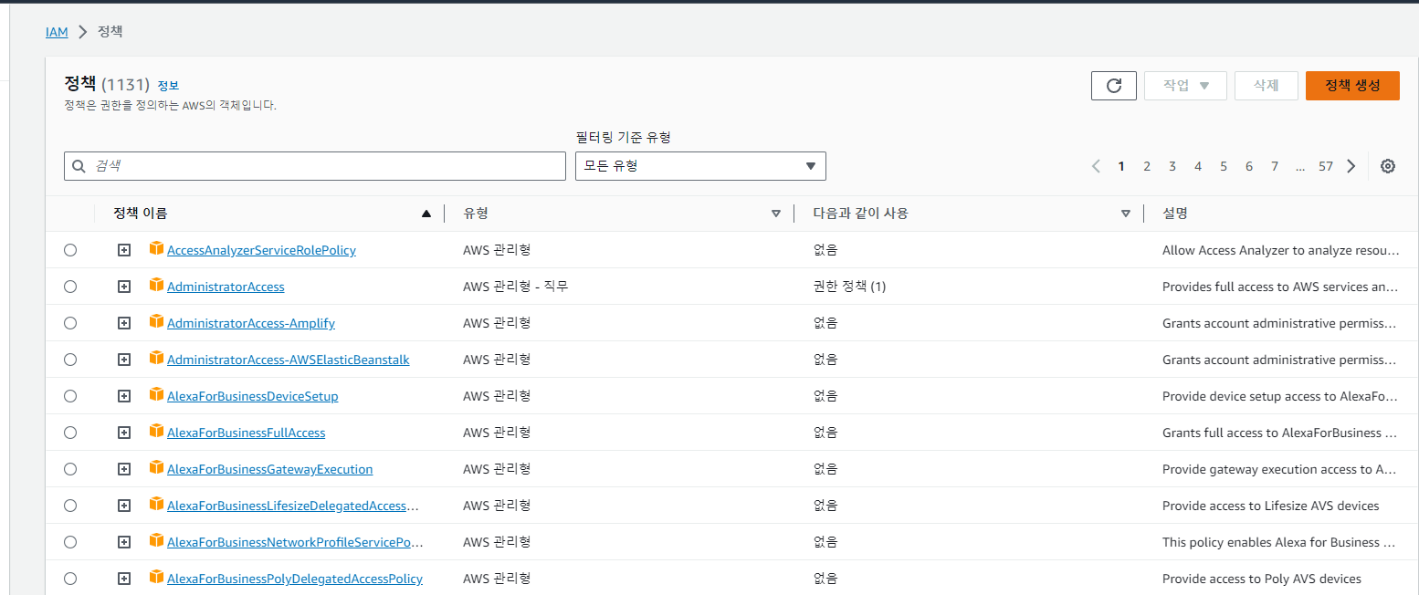Open the AdministratorAccess-AWSElasticBeanstalk policy link
This screenshot has width=1419, height=595.
click(289, 360)
